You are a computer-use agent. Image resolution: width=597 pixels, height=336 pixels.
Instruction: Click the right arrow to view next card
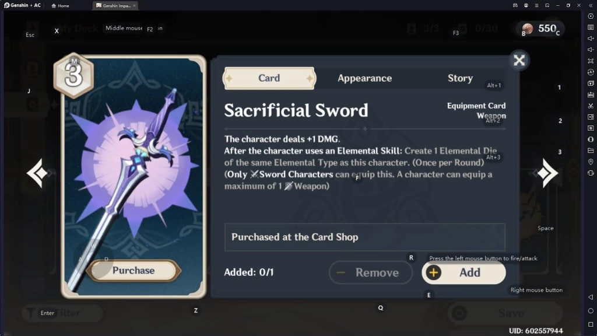pyautogui.click(x=548, y=173)
